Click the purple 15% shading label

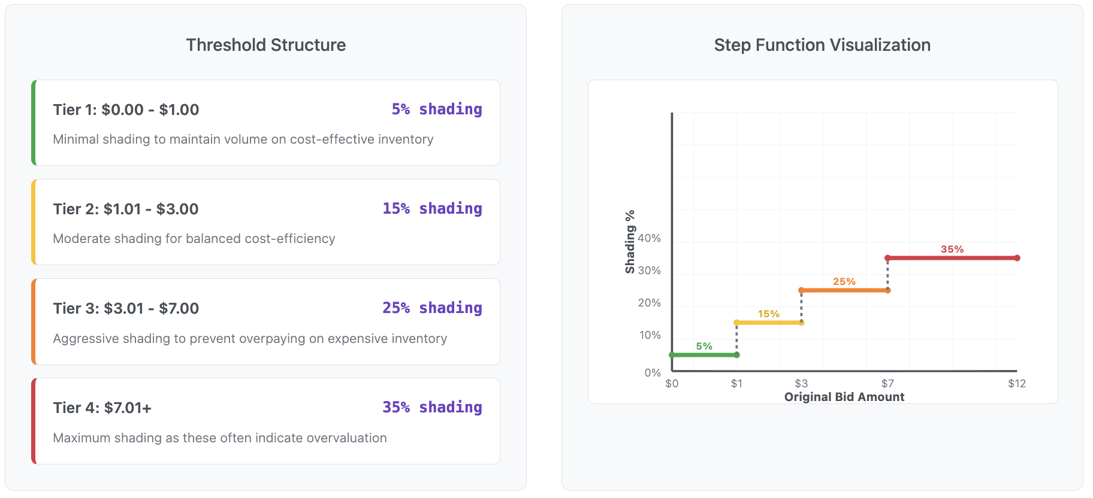(432, 209)
